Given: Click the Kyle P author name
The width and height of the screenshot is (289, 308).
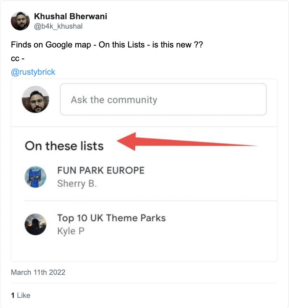Looking at the screenshot, I should pyautogui.click(x=71, y=231).
